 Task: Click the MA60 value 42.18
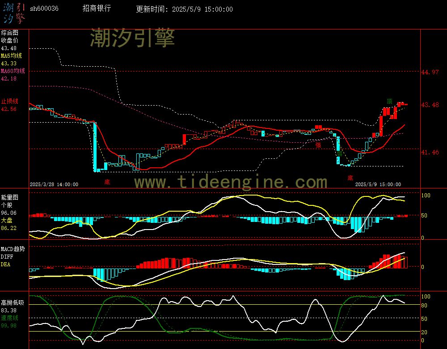click(8, 78)
